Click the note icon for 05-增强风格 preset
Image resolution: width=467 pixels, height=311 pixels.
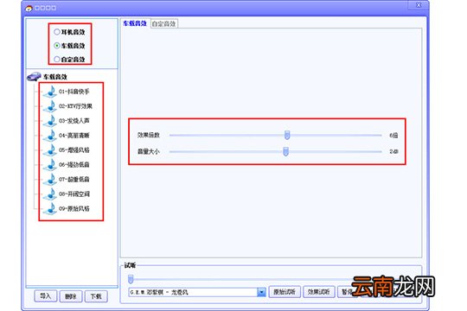50,150
